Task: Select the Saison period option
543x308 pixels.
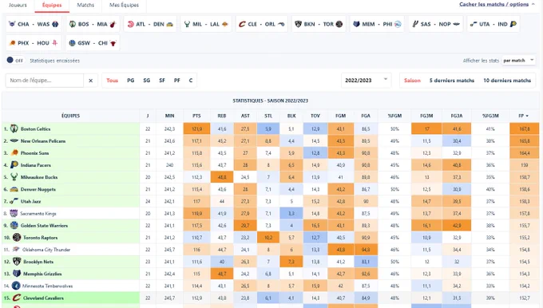Action: click(x=412, y=81)
